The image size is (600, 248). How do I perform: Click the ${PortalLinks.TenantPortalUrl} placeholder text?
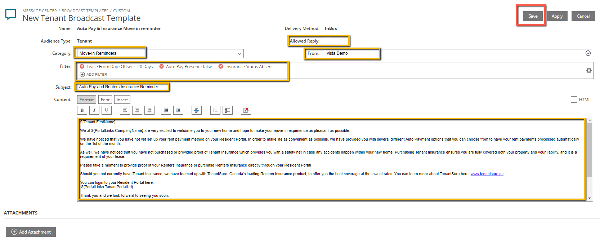click(107, 187)
